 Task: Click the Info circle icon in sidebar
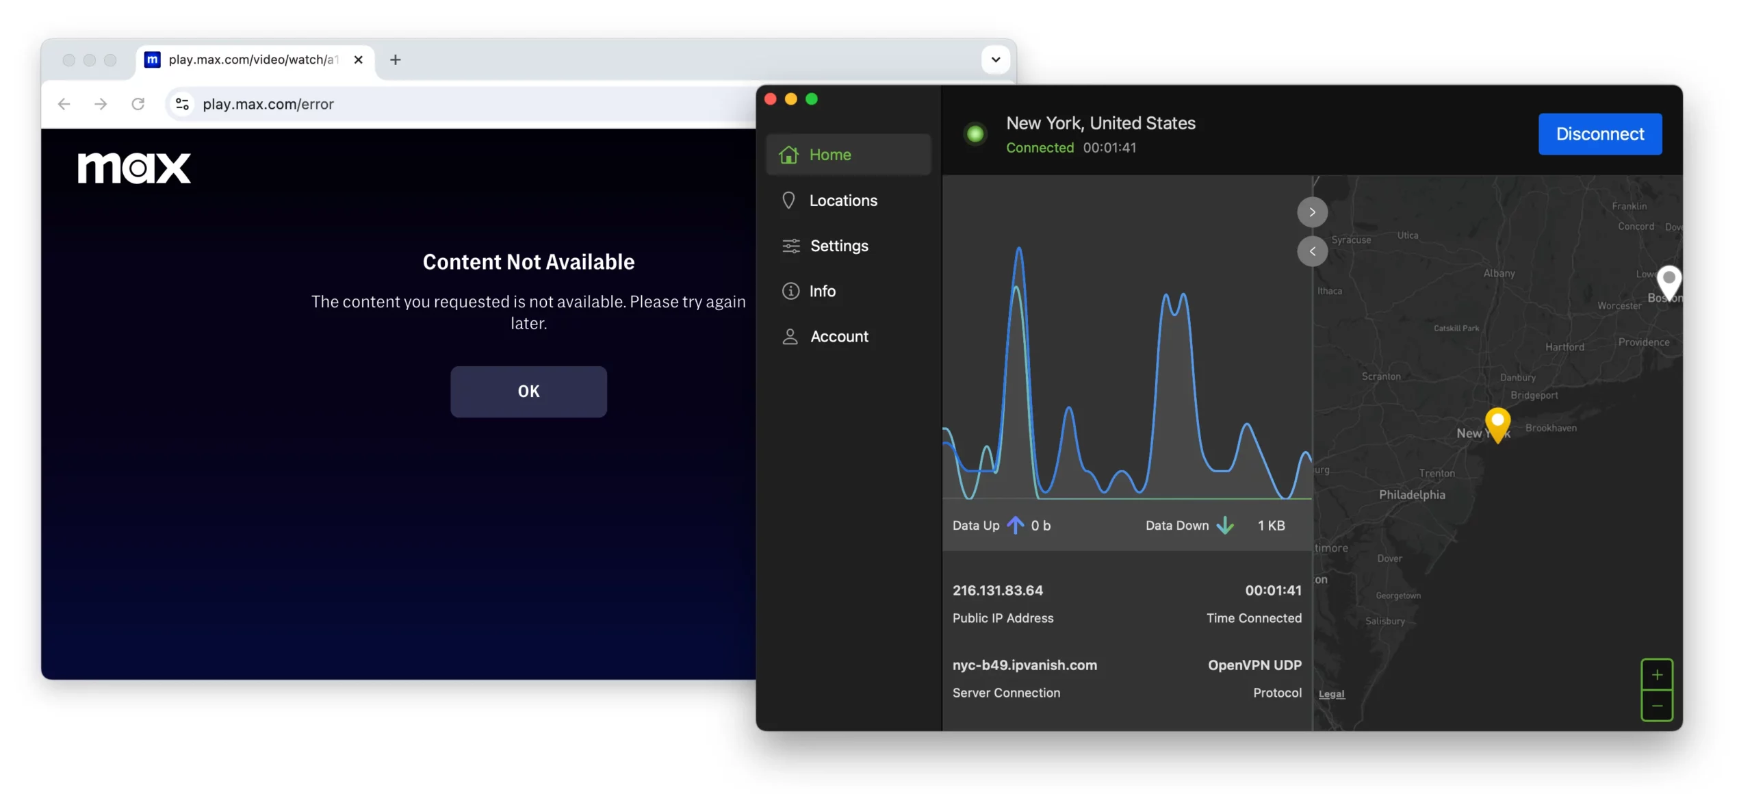click(x=790, y=291)
